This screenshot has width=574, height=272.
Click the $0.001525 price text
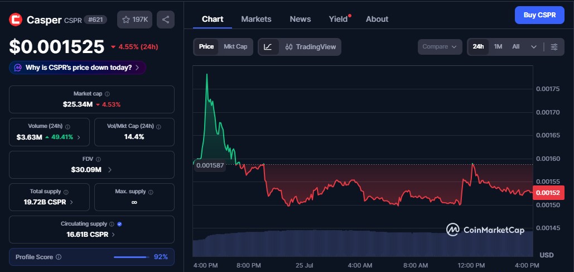tap(57, 47)
